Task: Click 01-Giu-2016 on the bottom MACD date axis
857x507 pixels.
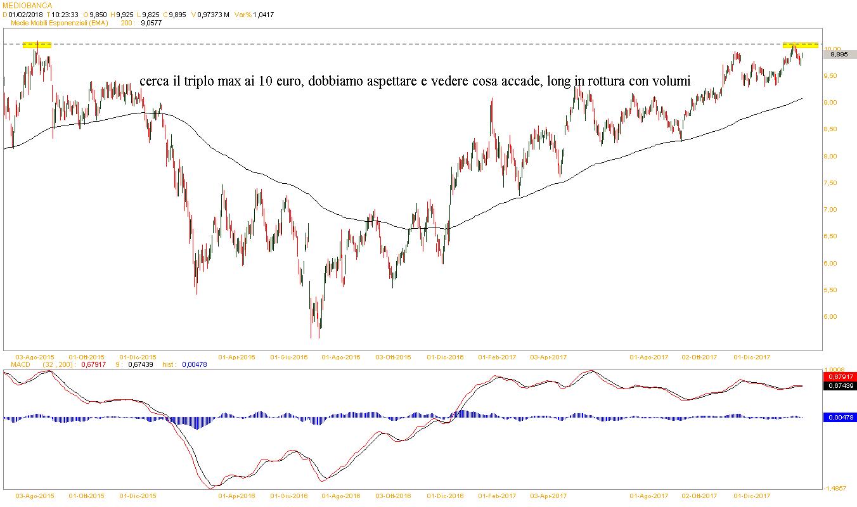Action: click(x=289, y=496)
